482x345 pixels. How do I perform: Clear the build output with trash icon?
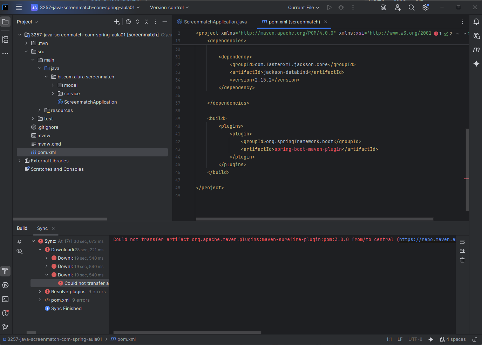tap(462, 260)
